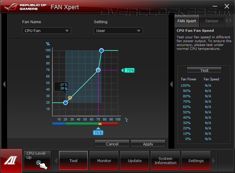The width and height of the screenshot is (235, 173).
Task: Click the 70 °C temperature indicator tag
Action: click(x=98, y=131)
